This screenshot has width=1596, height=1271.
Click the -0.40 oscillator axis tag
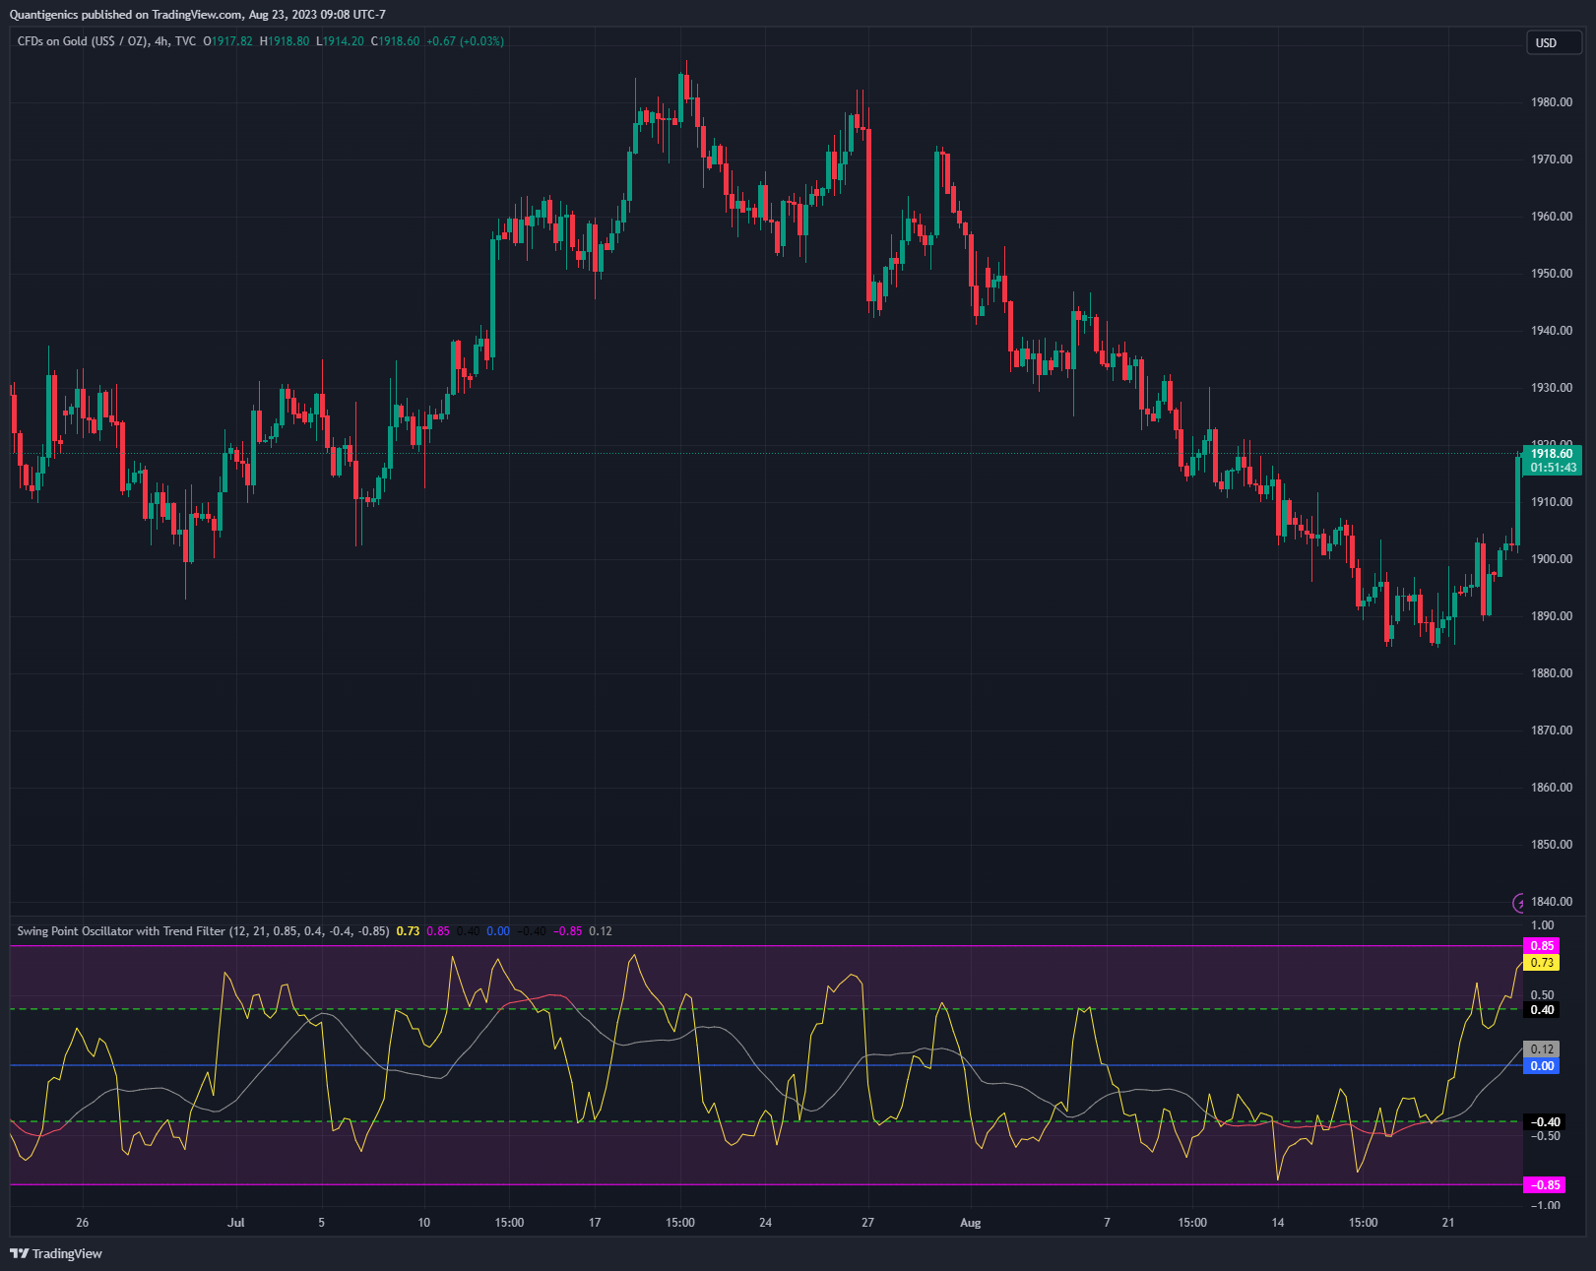point(1544,1122)
